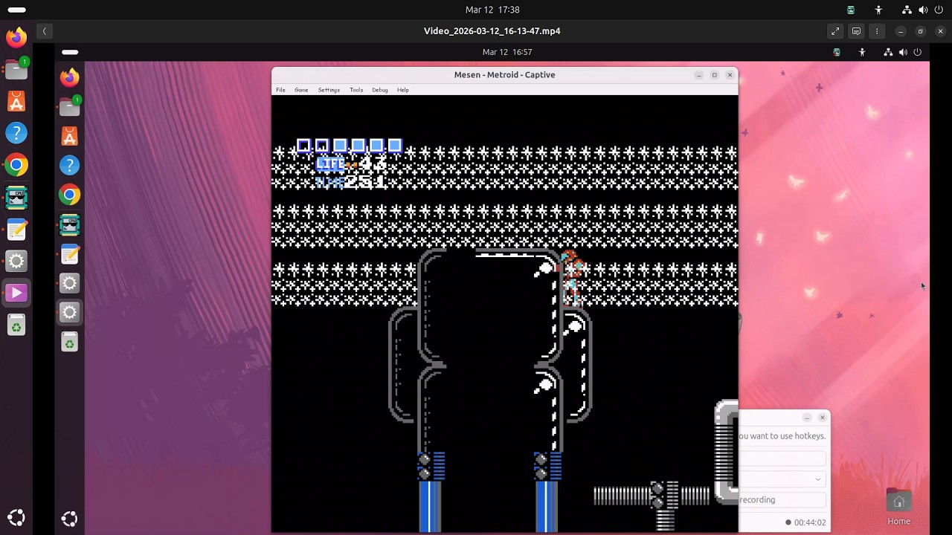Image resolution: width=952 pixels, height=535 pixels.
Task: Click the LIFE counter in the game HUD
Action: click(x=351, y=164)
